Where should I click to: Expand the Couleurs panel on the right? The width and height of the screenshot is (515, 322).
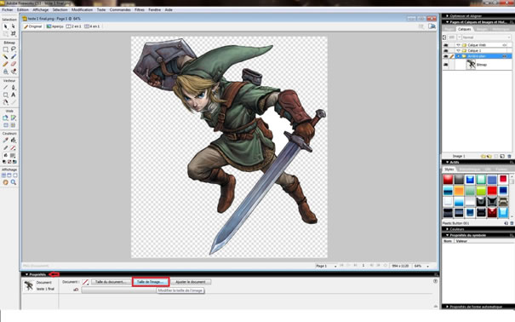pyautogui.click(x=447, y=229)
